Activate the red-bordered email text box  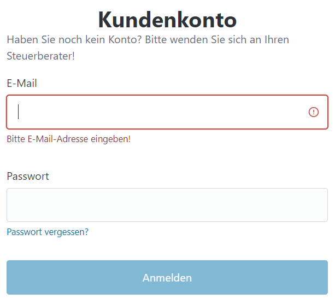pyautogui.click(x=167, y=112)
